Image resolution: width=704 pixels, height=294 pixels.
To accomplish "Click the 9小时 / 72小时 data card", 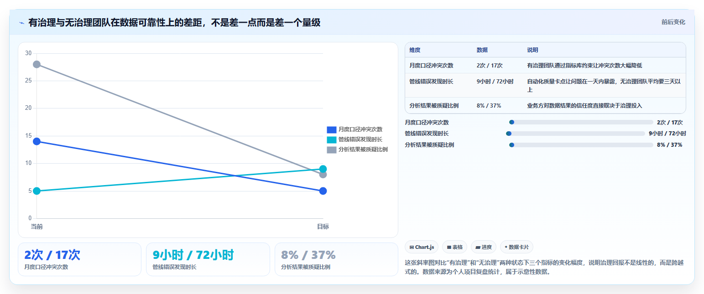I will coord(208,259).
